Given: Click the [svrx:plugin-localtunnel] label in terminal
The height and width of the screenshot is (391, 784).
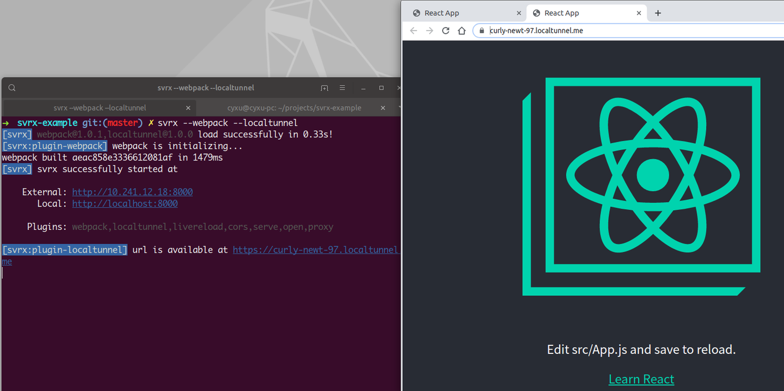Looking at the screenshot, I should [x=65, y=249].
